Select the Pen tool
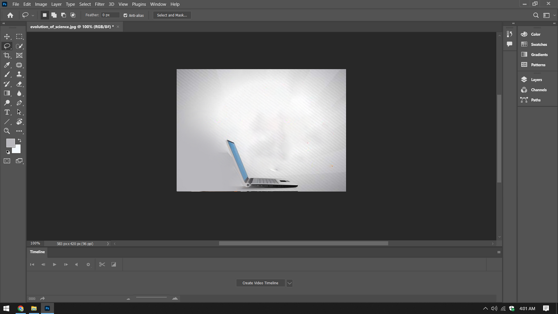 (19, 103)
